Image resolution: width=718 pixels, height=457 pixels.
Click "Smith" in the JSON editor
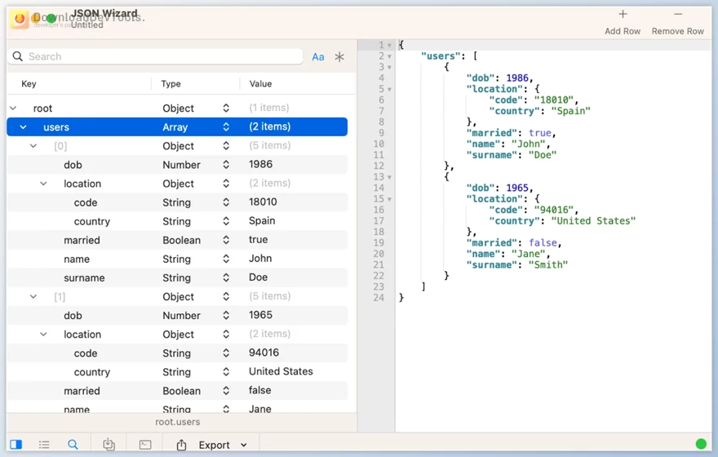pos(548,264)
